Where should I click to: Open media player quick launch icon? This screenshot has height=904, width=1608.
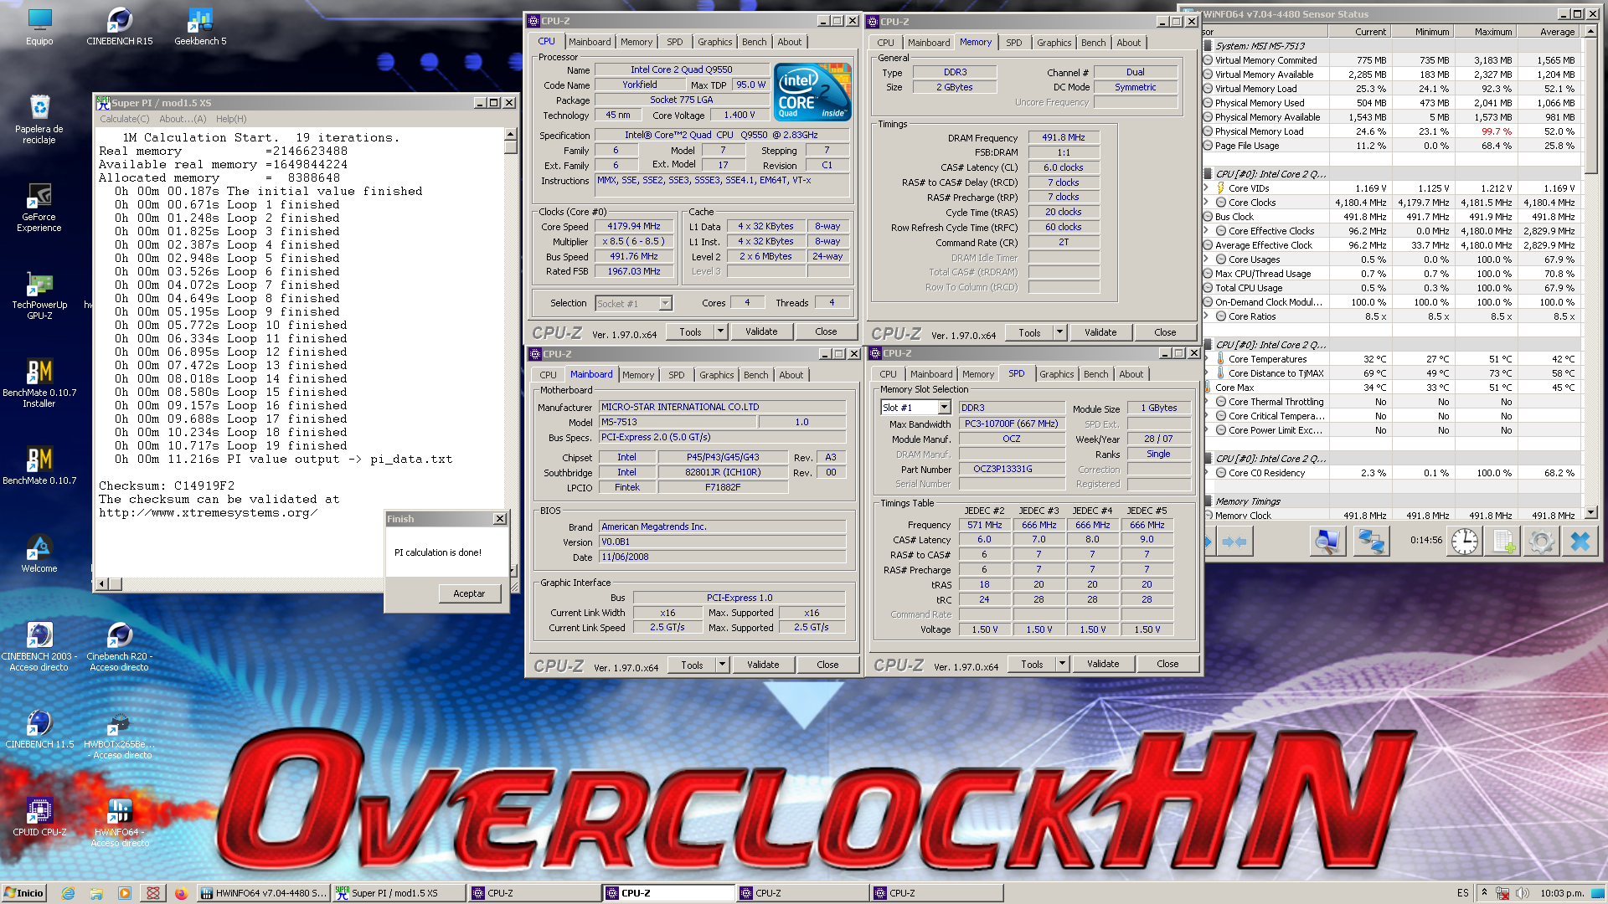pos(125,893)
